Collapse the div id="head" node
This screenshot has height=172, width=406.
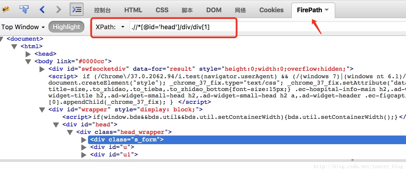[x=56, y=125]
